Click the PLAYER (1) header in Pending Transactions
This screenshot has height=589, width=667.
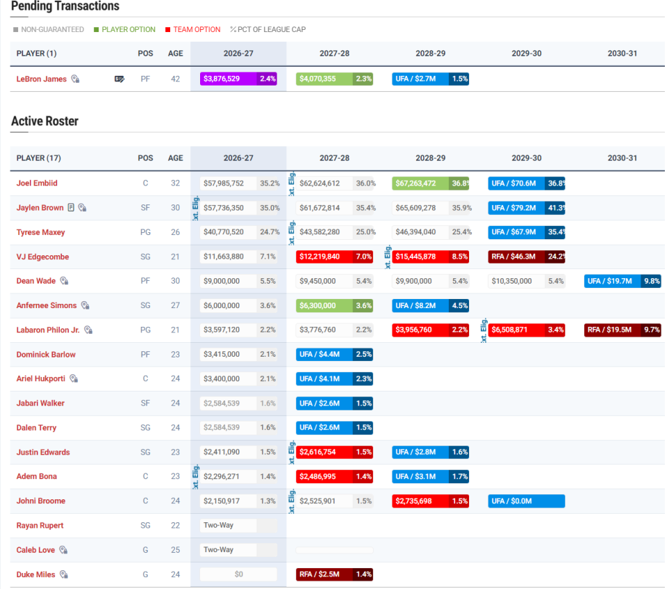36,54
